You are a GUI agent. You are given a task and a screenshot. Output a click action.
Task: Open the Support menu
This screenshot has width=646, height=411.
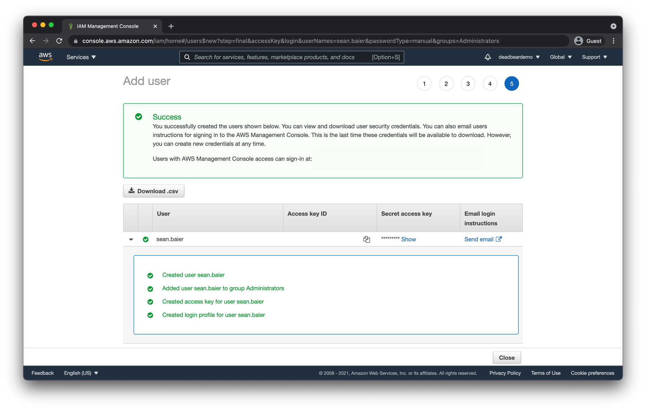[x=594, y=57]
